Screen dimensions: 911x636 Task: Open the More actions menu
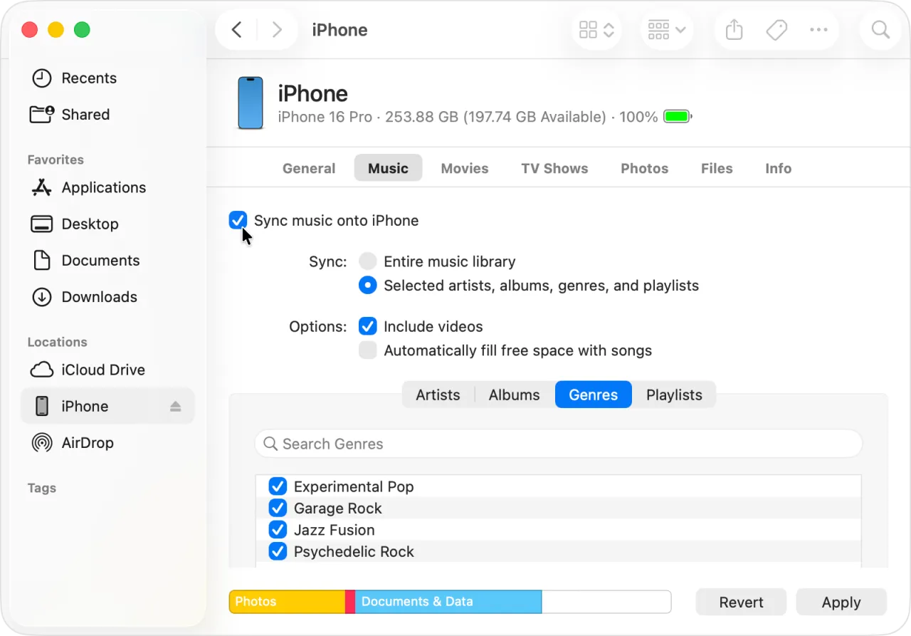(818, 30)
